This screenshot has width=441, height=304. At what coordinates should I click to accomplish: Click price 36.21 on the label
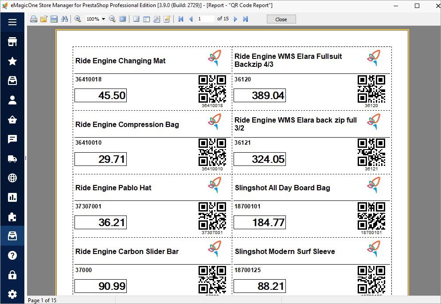coord(112,223)
